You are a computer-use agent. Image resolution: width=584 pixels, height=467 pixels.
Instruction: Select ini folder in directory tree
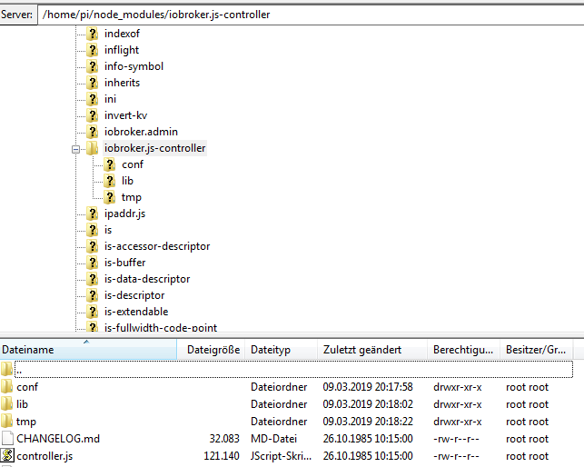point(110,99)
